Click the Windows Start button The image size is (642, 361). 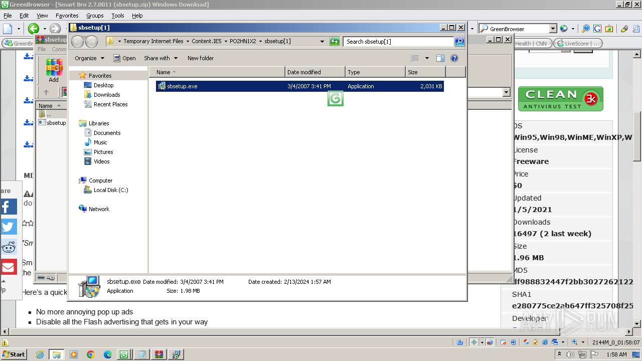pos(14,354)
